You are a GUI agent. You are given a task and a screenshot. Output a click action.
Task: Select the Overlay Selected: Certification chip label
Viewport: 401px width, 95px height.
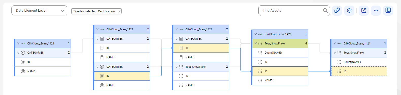point(94,11)
